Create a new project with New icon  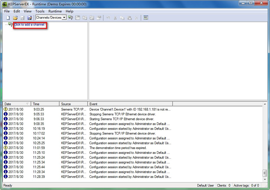8,18
